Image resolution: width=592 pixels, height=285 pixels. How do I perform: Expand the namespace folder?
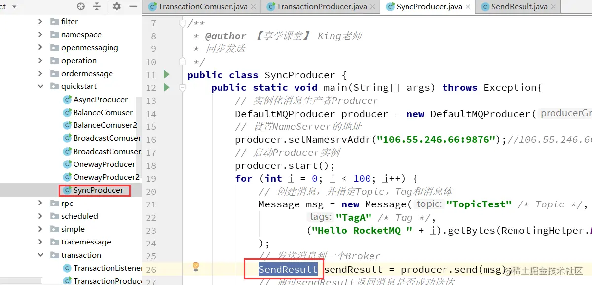pyautogui.click(x=40, y=35)
